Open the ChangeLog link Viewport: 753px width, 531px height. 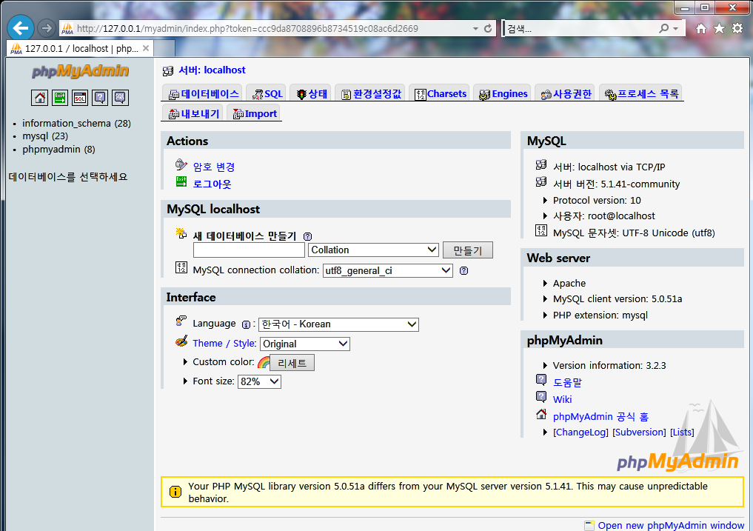coord(580,432)
